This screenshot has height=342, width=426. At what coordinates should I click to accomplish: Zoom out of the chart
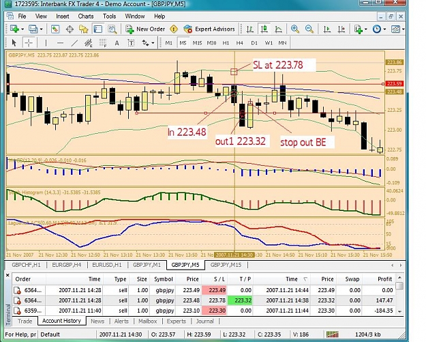309,29
